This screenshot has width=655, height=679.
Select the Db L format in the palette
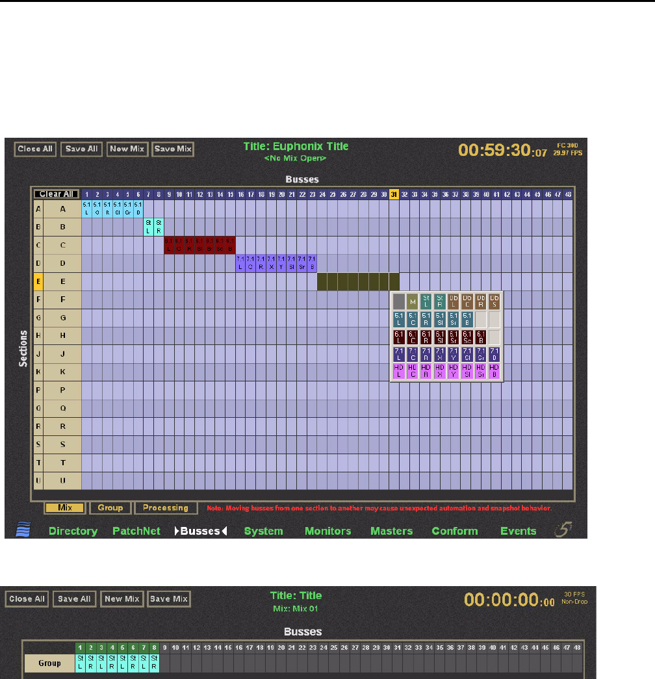click(x=453, y=301)
